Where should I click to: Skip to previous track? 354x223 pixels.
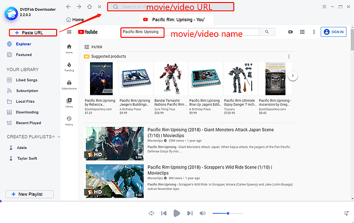[164, 213]
